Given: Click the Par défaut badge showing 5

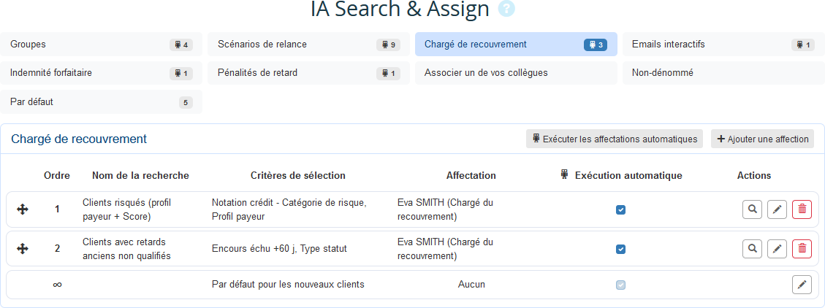Looking at the screenshot, I should 185,102.
